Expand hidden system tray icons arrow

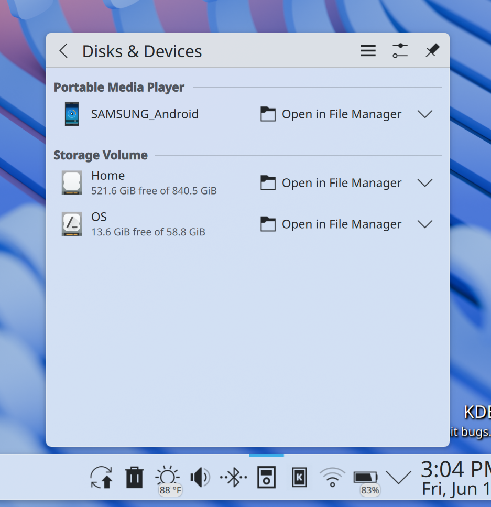click(399, 478)
